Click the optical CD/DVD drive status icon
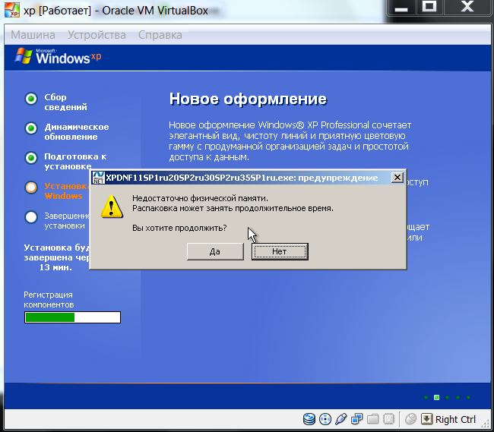 pyautogui.click(x=325, y=419)
